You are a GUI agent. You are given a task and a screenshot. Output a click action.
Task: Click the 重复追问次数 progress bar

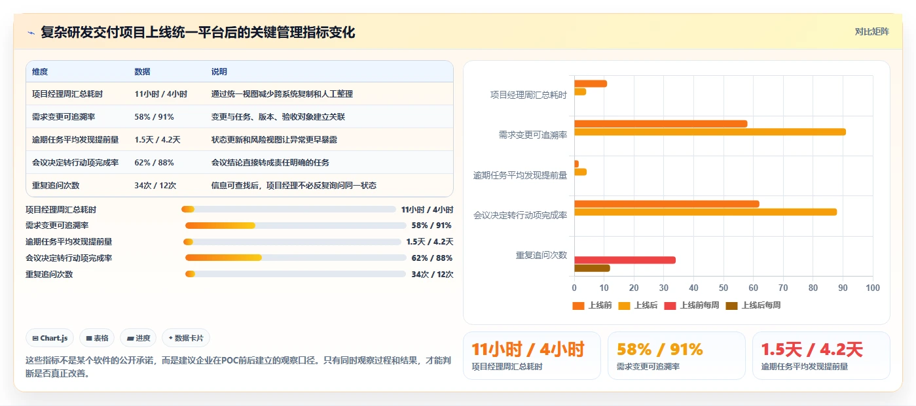tap(296, 274)
